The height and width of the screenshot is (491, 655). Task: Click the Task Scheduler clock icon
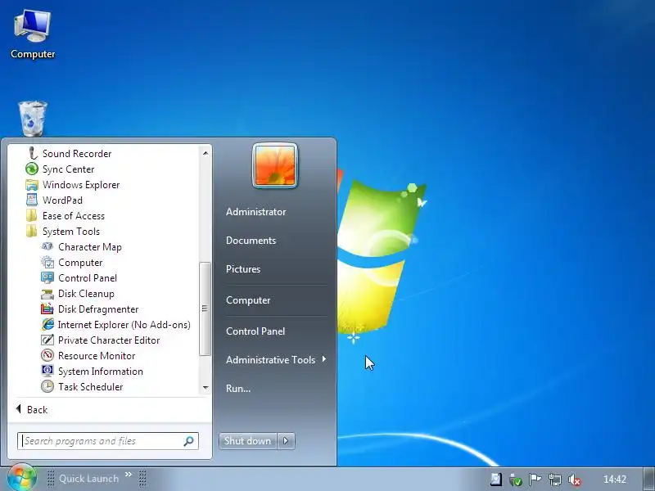point(47,386)
